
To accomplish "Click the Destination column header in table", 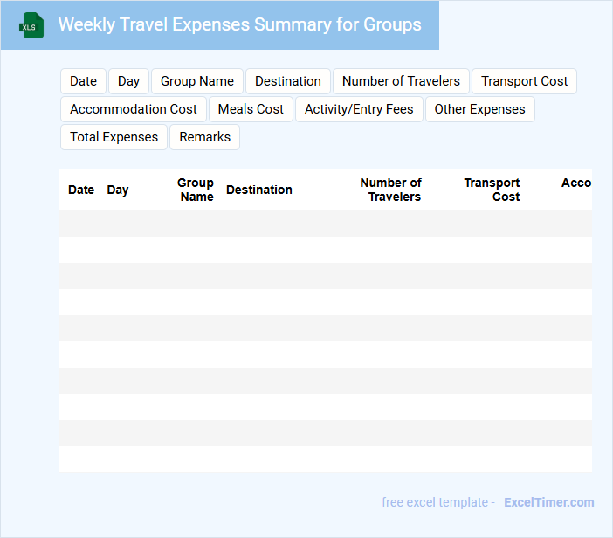I will click(259, 190).
